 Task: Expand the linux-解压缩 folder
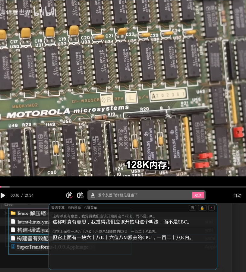pos(5,213)
